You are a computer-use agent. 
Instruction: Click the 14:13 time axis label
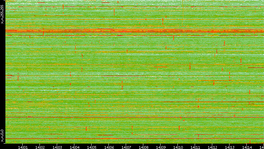230,147
